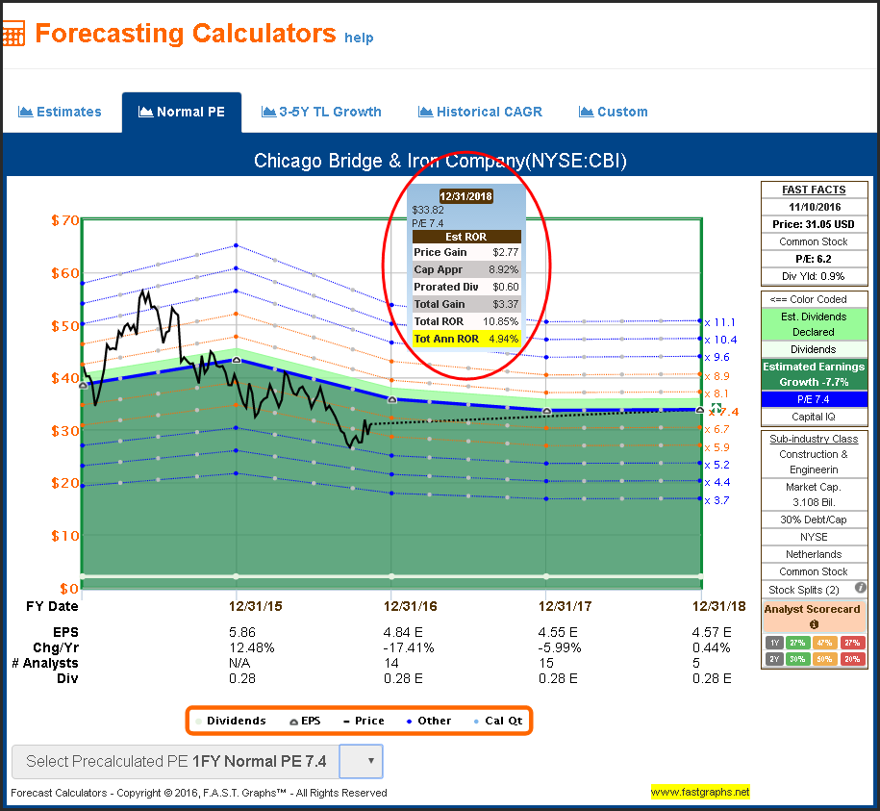Click the Select Precalculated PE field text
This screenshot has width=880, height=811.
[x=176, y=762]
